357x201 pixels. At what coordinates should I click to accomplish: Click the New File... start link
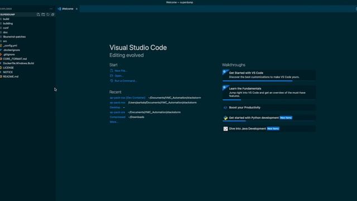pyautogui.click(x=118, y=71)
